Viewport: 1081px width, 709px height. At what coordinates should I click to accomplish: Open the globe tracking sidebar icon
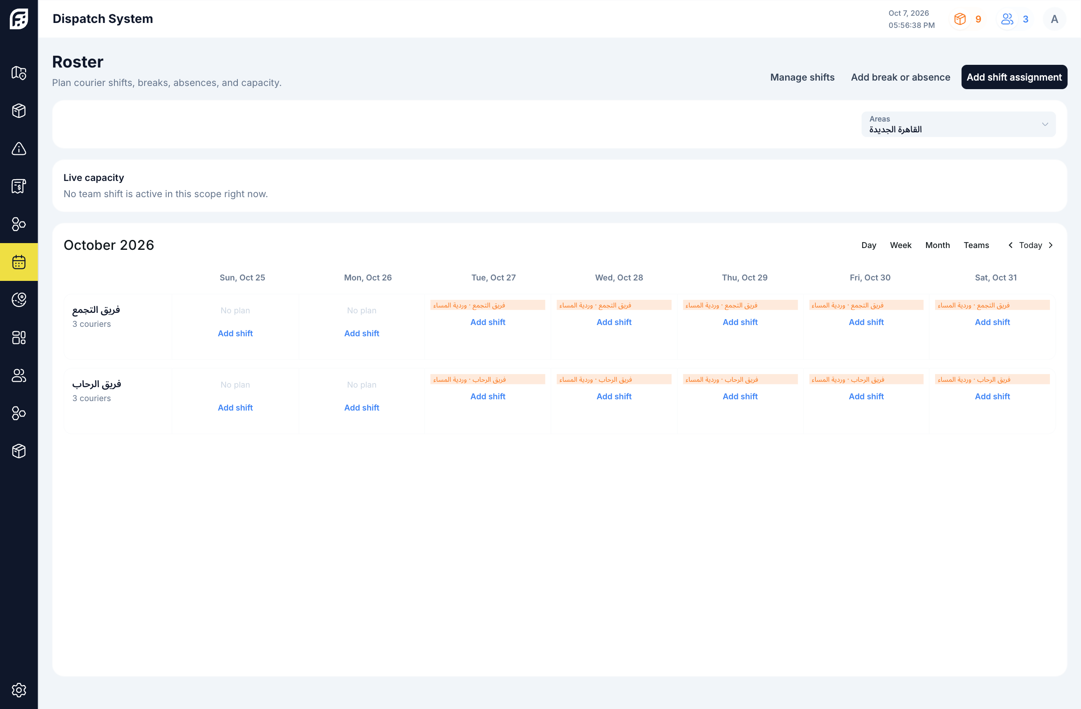[x=18, y=299]
